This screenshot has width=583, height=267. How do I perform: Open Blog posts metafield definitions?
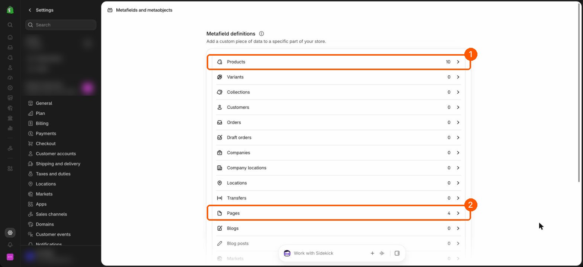coord(339,244)
